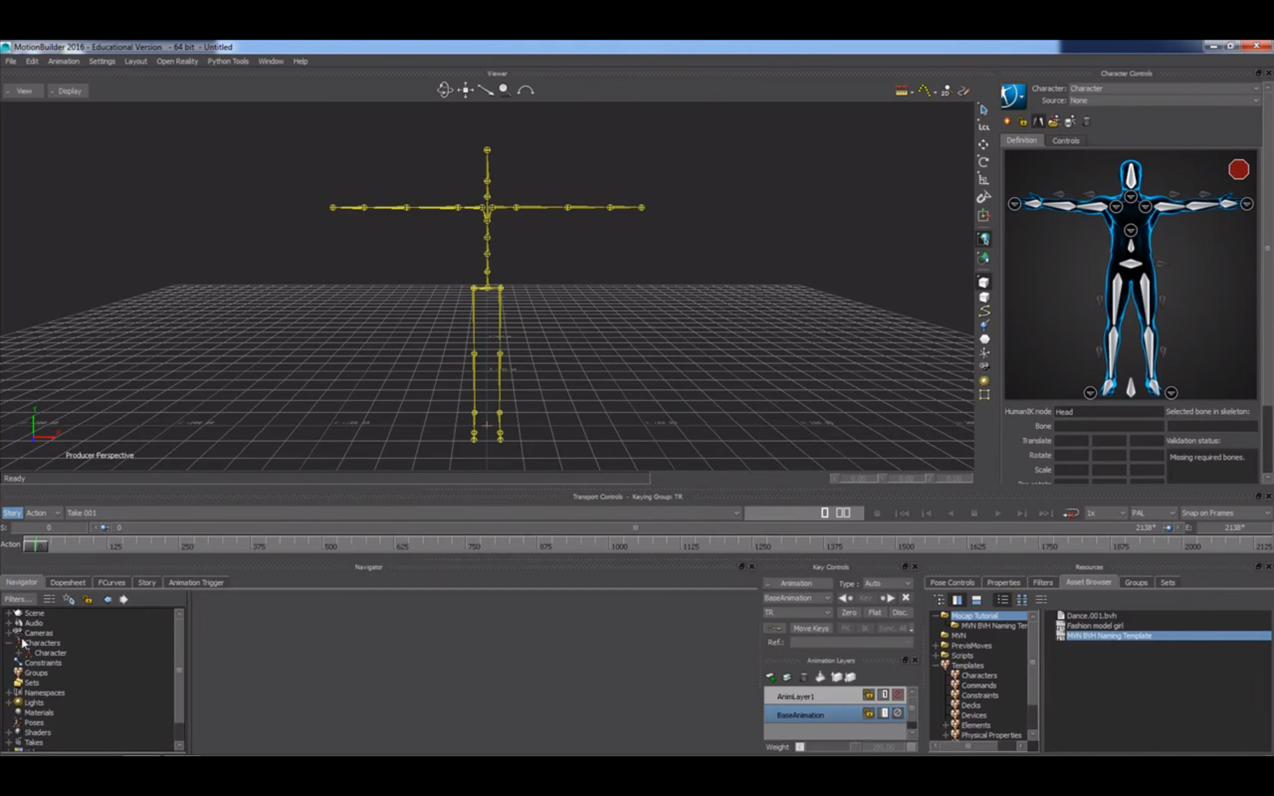Expand the Scripts folder in Asset Browser
Viewport: 1274px width, 796px height.
coord(936,655)
